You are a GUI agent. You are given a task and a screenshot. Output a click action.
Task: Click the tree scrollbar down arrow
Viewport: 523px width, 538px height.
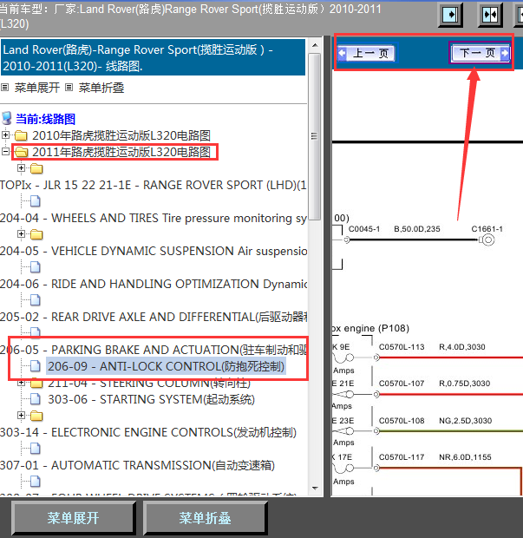[315, 488]
